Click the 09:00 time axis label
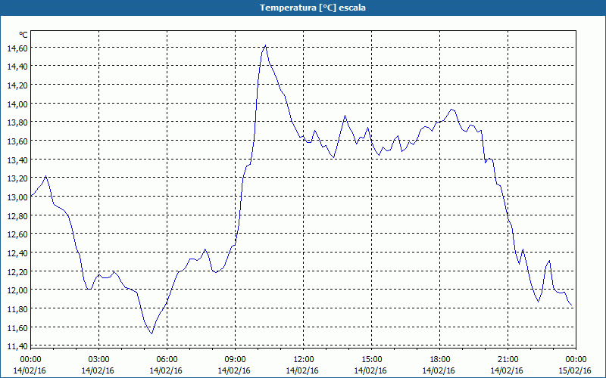Image resolution: width=606 pixels, height=378 pixels. 236,360
